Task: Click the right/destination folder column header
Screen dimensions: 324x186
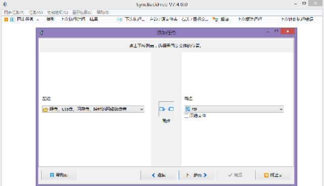Action: pos(195,19)
